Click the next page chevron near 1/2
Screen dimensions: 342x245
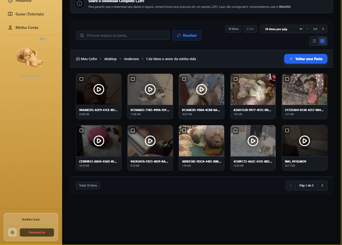[323, 29]
